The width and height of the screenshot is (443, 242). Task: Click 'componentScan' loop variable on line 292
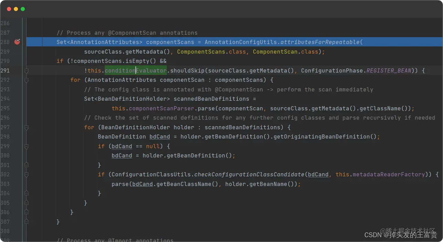182,80
